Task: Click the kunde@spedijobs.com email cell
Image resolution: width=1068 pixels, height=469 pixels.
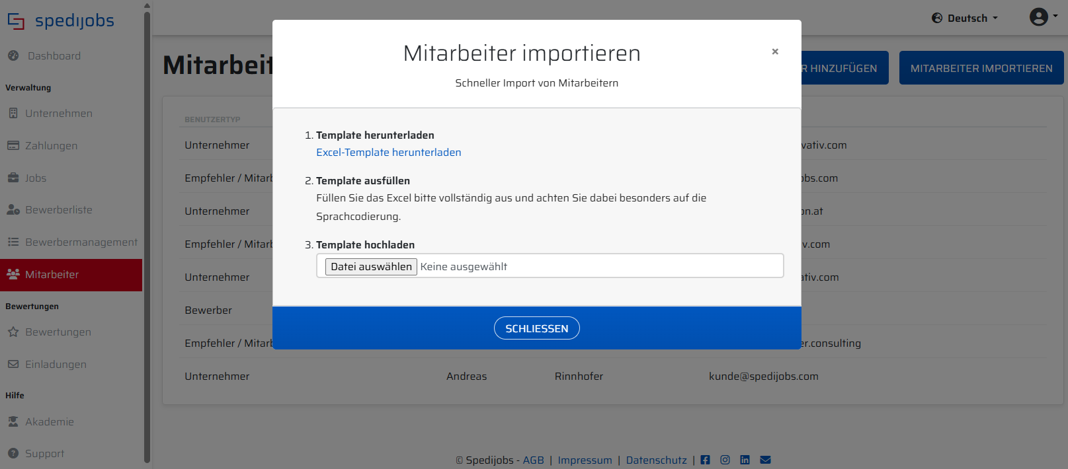Action: [764, 377]
